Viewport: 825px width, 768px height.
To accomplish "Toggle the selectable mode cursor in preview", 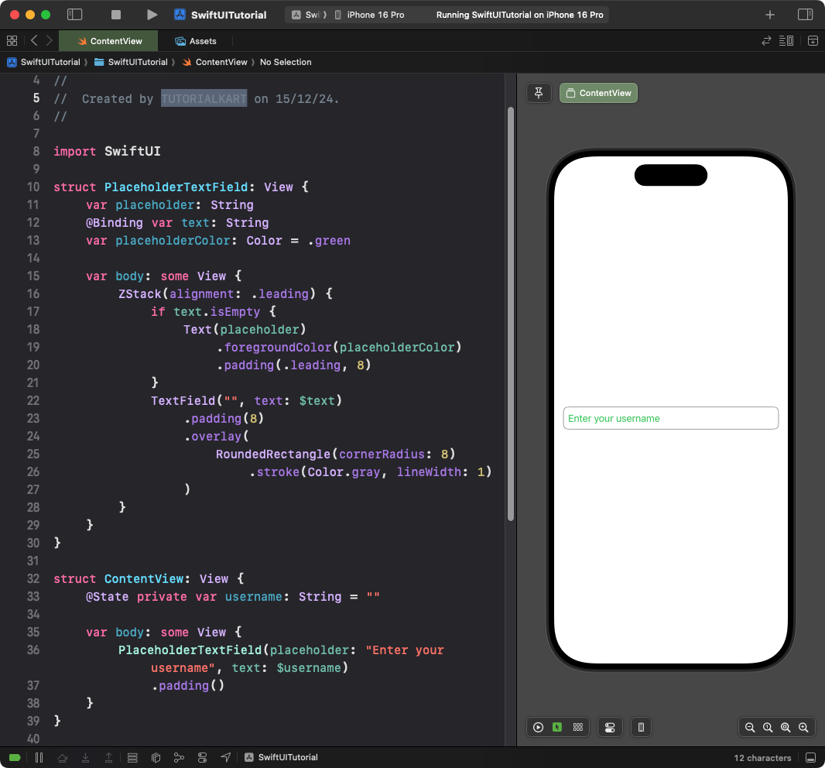I will pos(558,727).
